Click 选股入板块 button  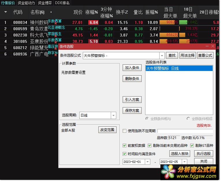[x=179, y=154]
